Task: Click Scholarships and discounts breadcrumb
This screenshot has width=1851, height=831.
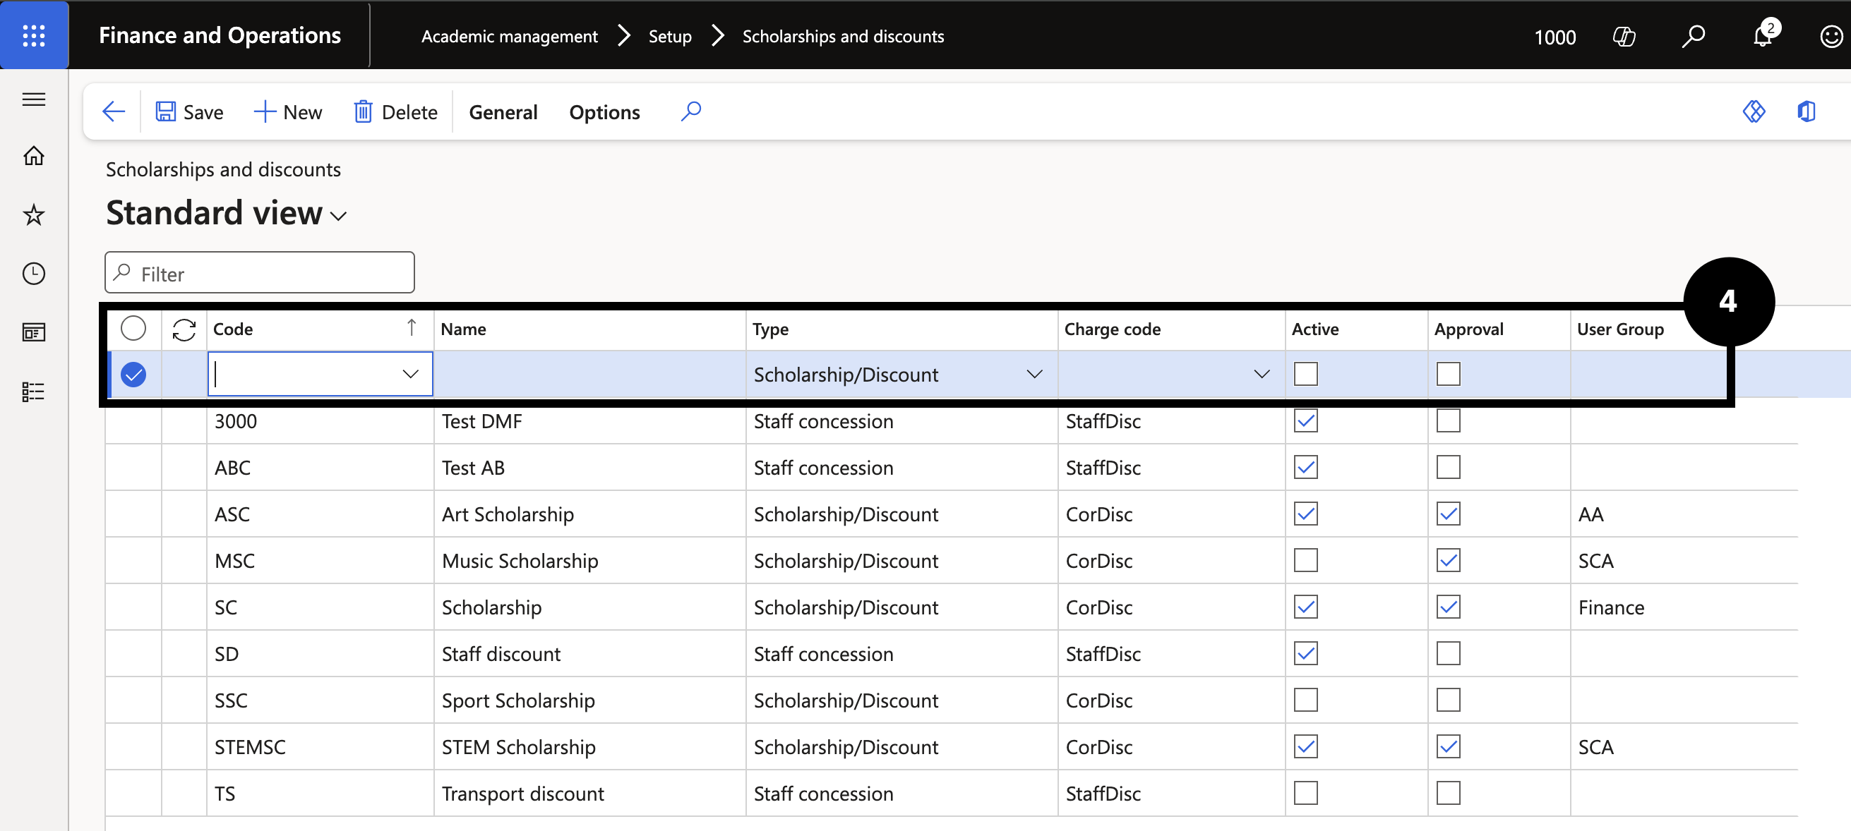Action: tap(843, 36)
